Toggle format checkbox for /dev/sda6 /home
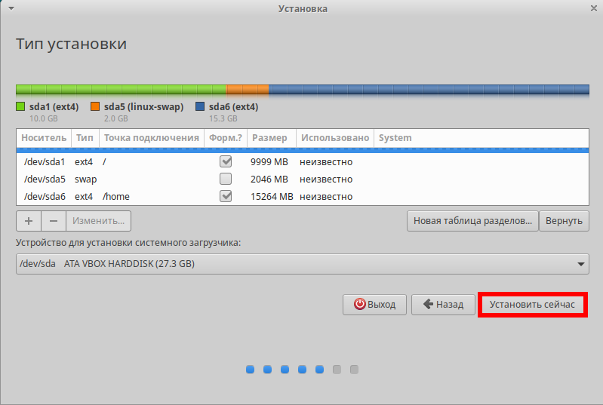The height and width of the screenshot is (405, 603). [x=226, y=196]
